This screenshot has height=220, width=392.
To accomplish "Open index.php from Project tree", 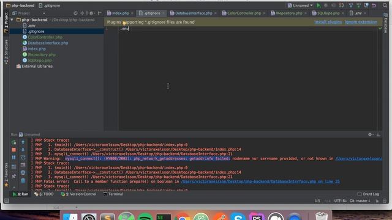I will pyautogui.click(x=34, y=49).
